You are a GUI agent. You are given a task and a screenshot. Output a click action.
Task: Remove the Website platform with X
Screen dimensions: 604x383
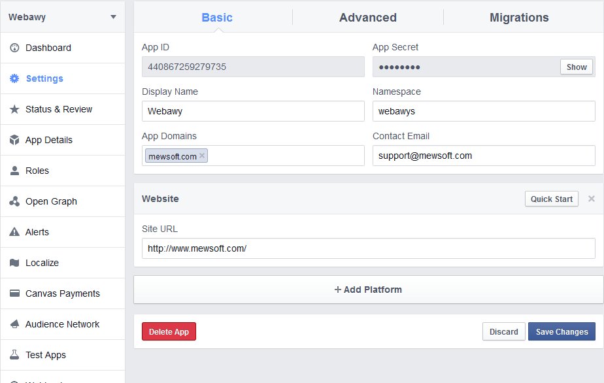[592, 199]
